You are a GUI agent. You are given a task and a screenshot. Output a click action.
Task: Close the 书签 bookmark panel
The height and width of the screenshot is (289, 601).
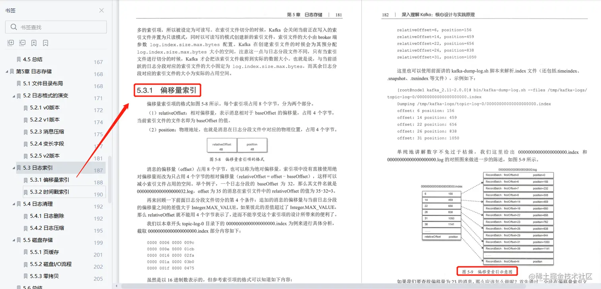[101, 11]
